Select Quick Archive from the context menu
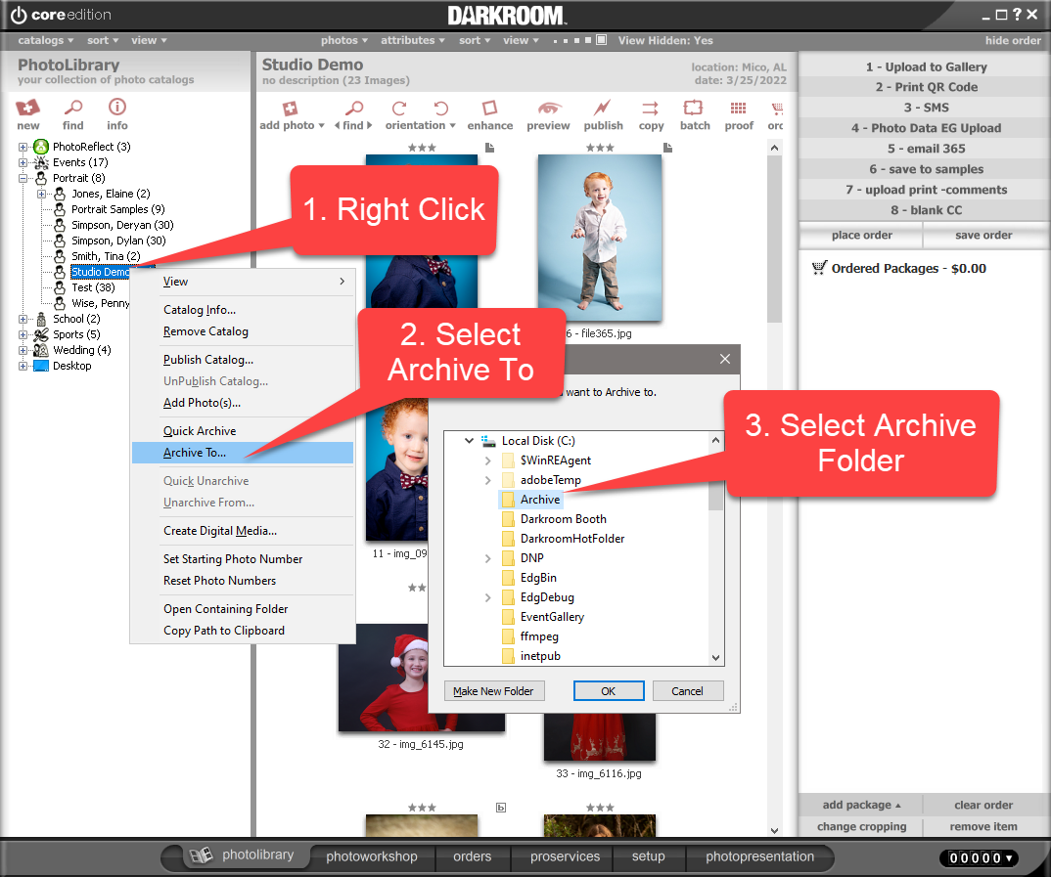 pos(242,431)
